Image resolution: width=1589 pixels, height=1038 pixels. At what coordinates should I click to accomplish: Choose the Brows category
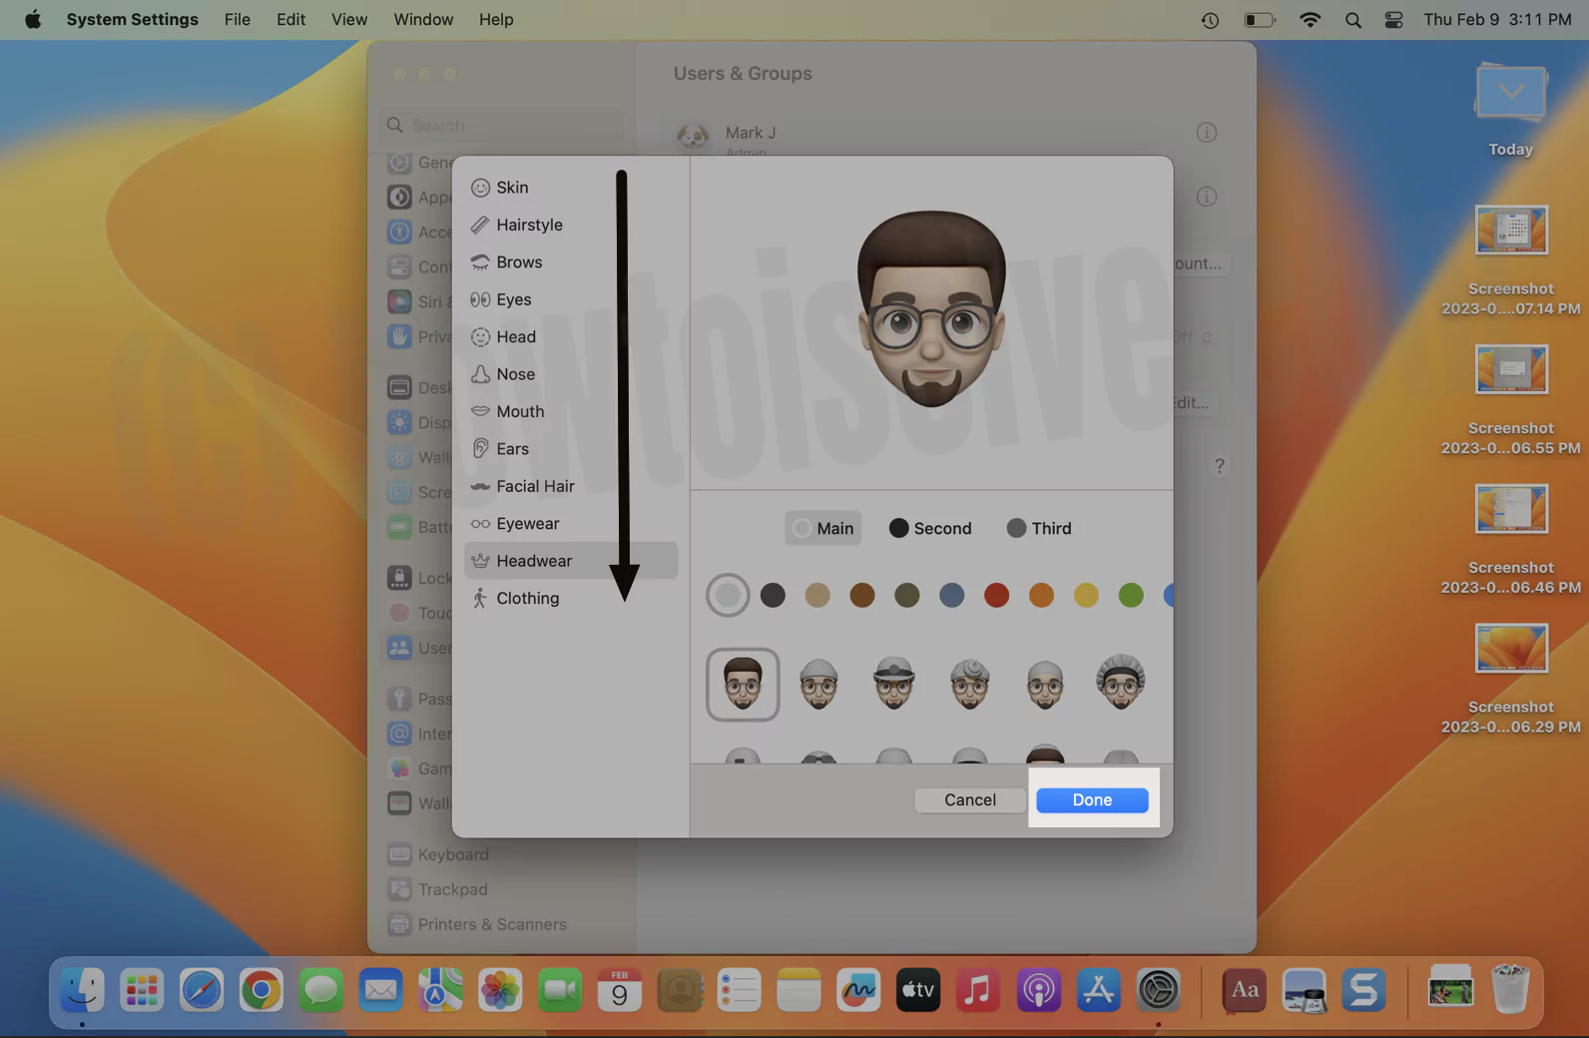click(x=571, y=261)
